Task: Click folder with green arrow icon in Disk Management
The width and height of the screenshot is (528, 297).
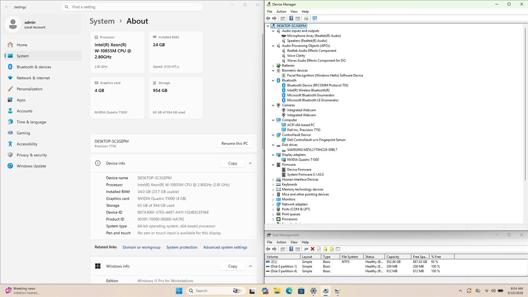Action: [325, 249]
